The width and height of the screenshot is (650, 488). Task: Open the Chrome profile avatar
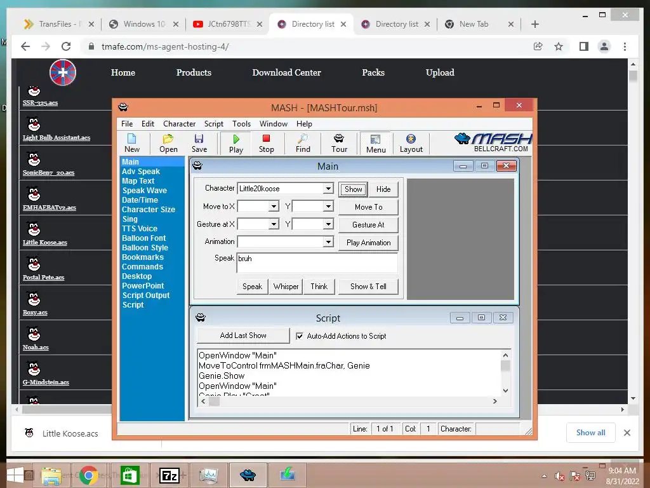[x=604, y=46]
